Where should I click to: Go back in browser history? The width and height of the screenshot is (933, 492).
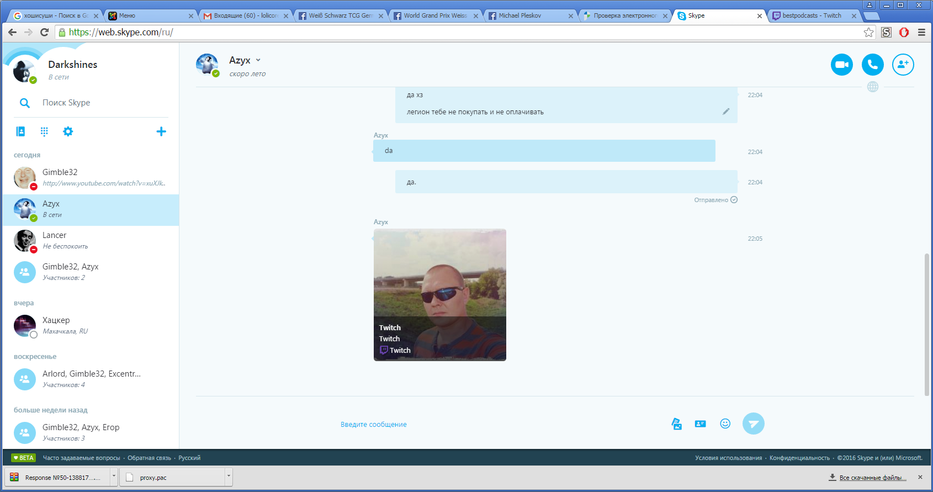coord(13,32)
